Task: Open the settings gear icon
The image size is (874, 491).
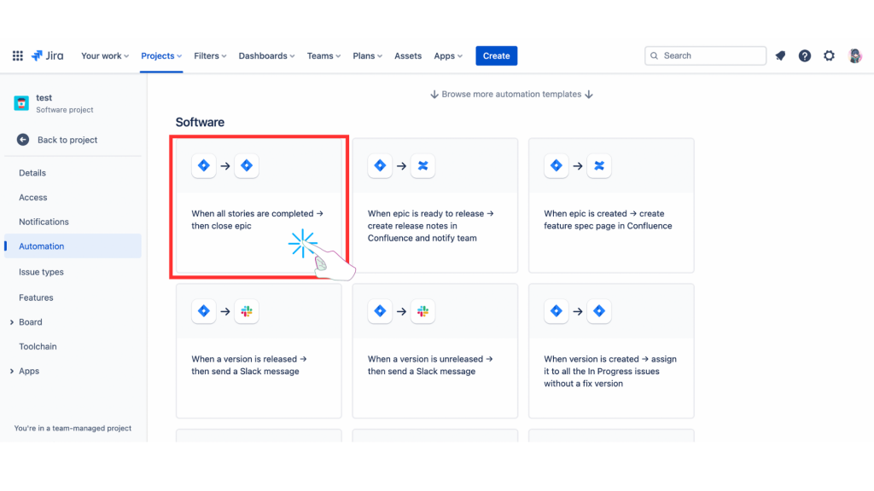Action: [x=830, y=55]
